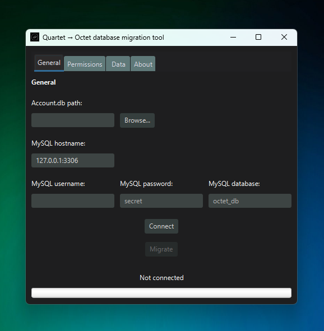The image size is (324, 331).
Task: Click the 'Not connected' status text
Action: pos(161,278)
